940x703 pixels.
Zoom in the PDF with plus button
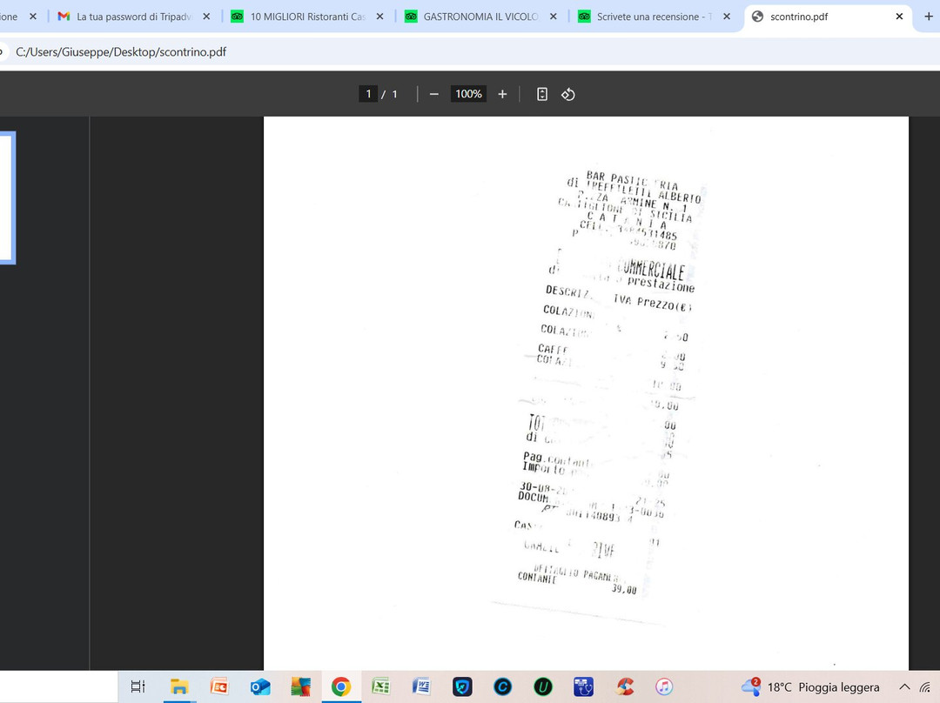point(502,94)
